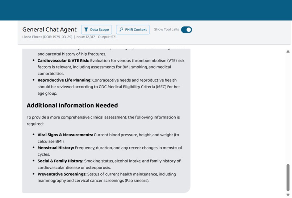
Task: Toggle the Show Tool calls switch
Action: pos(187,30)
